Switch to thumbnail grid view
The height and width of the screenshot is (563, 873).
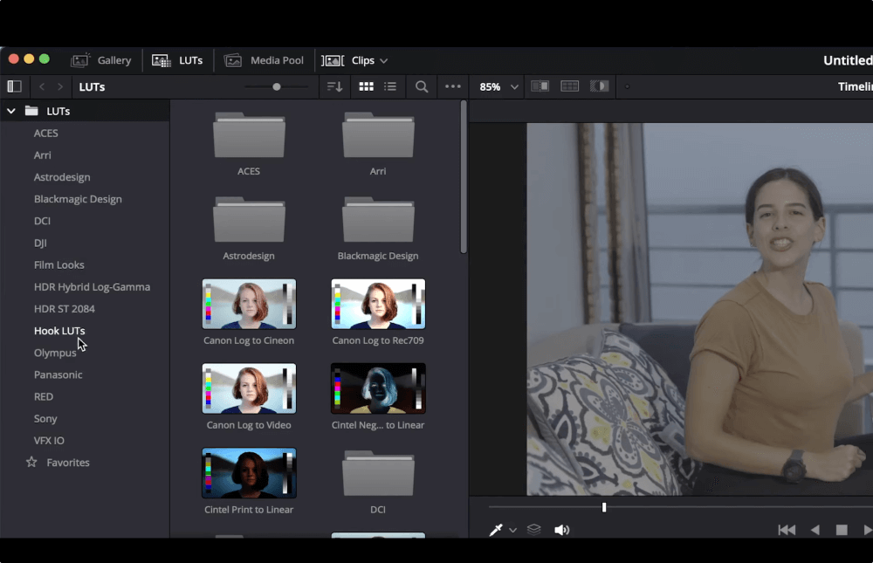[x=366, y=86]
